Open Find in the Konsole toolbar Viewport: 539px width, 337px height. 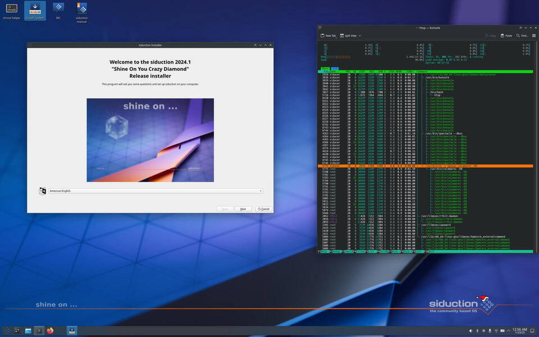click(522, 36)
